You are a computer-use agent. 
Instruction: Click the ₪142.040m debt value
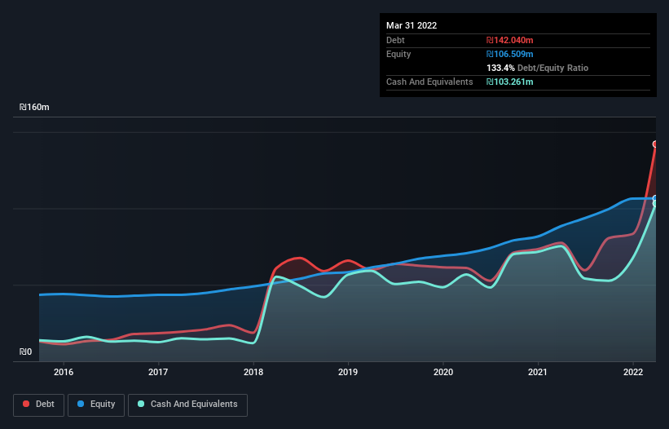click(x=510, y=40)
